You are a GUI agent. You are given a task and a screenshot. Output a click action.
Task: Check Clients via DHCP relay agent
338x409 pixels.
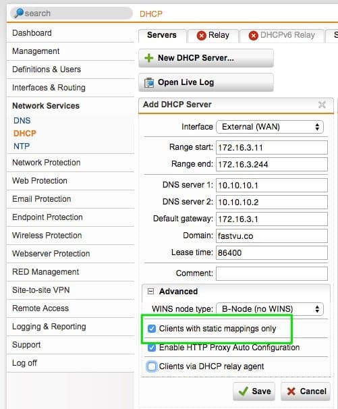(152, 366)
